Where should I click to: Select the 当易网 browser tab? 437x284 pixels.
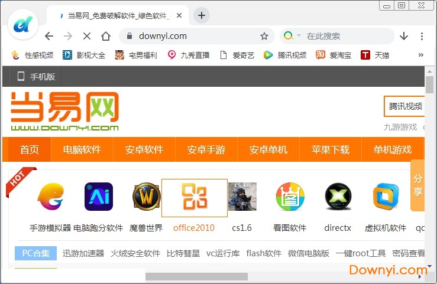tap(118, 15)
